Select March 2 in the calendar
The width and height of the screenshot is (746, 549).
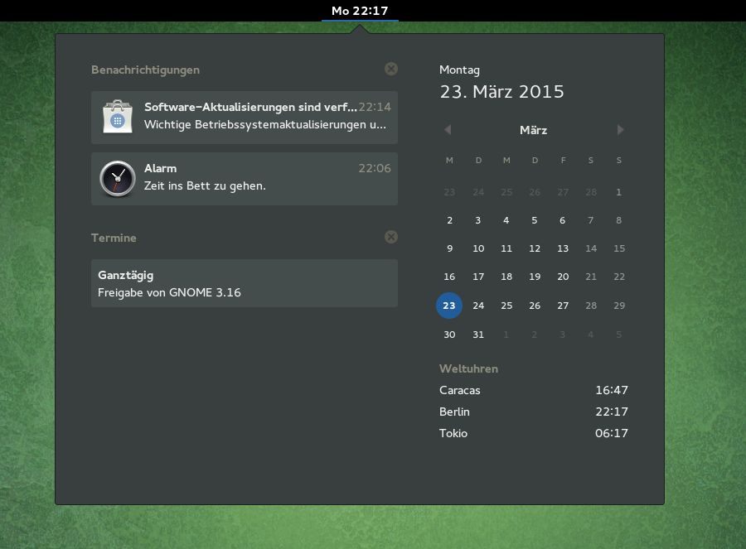tap(449, 220)
